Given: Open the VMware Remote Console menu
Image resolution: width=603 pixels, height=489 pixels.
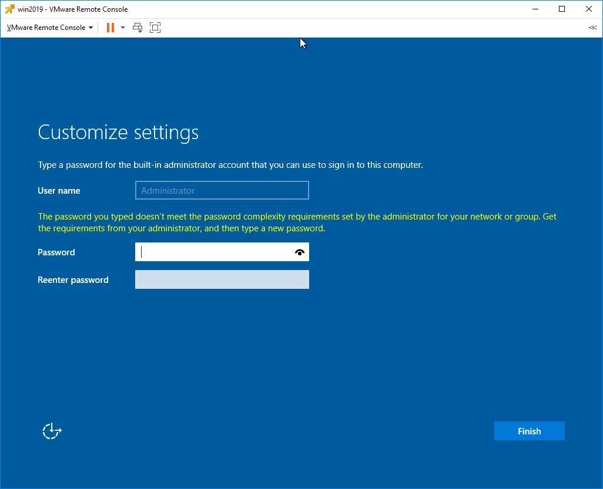Looking at the screenshot, I should click(49, 27).
